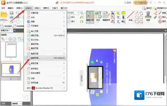
Task: Click the plus new tab button
Action: (15, 31)
